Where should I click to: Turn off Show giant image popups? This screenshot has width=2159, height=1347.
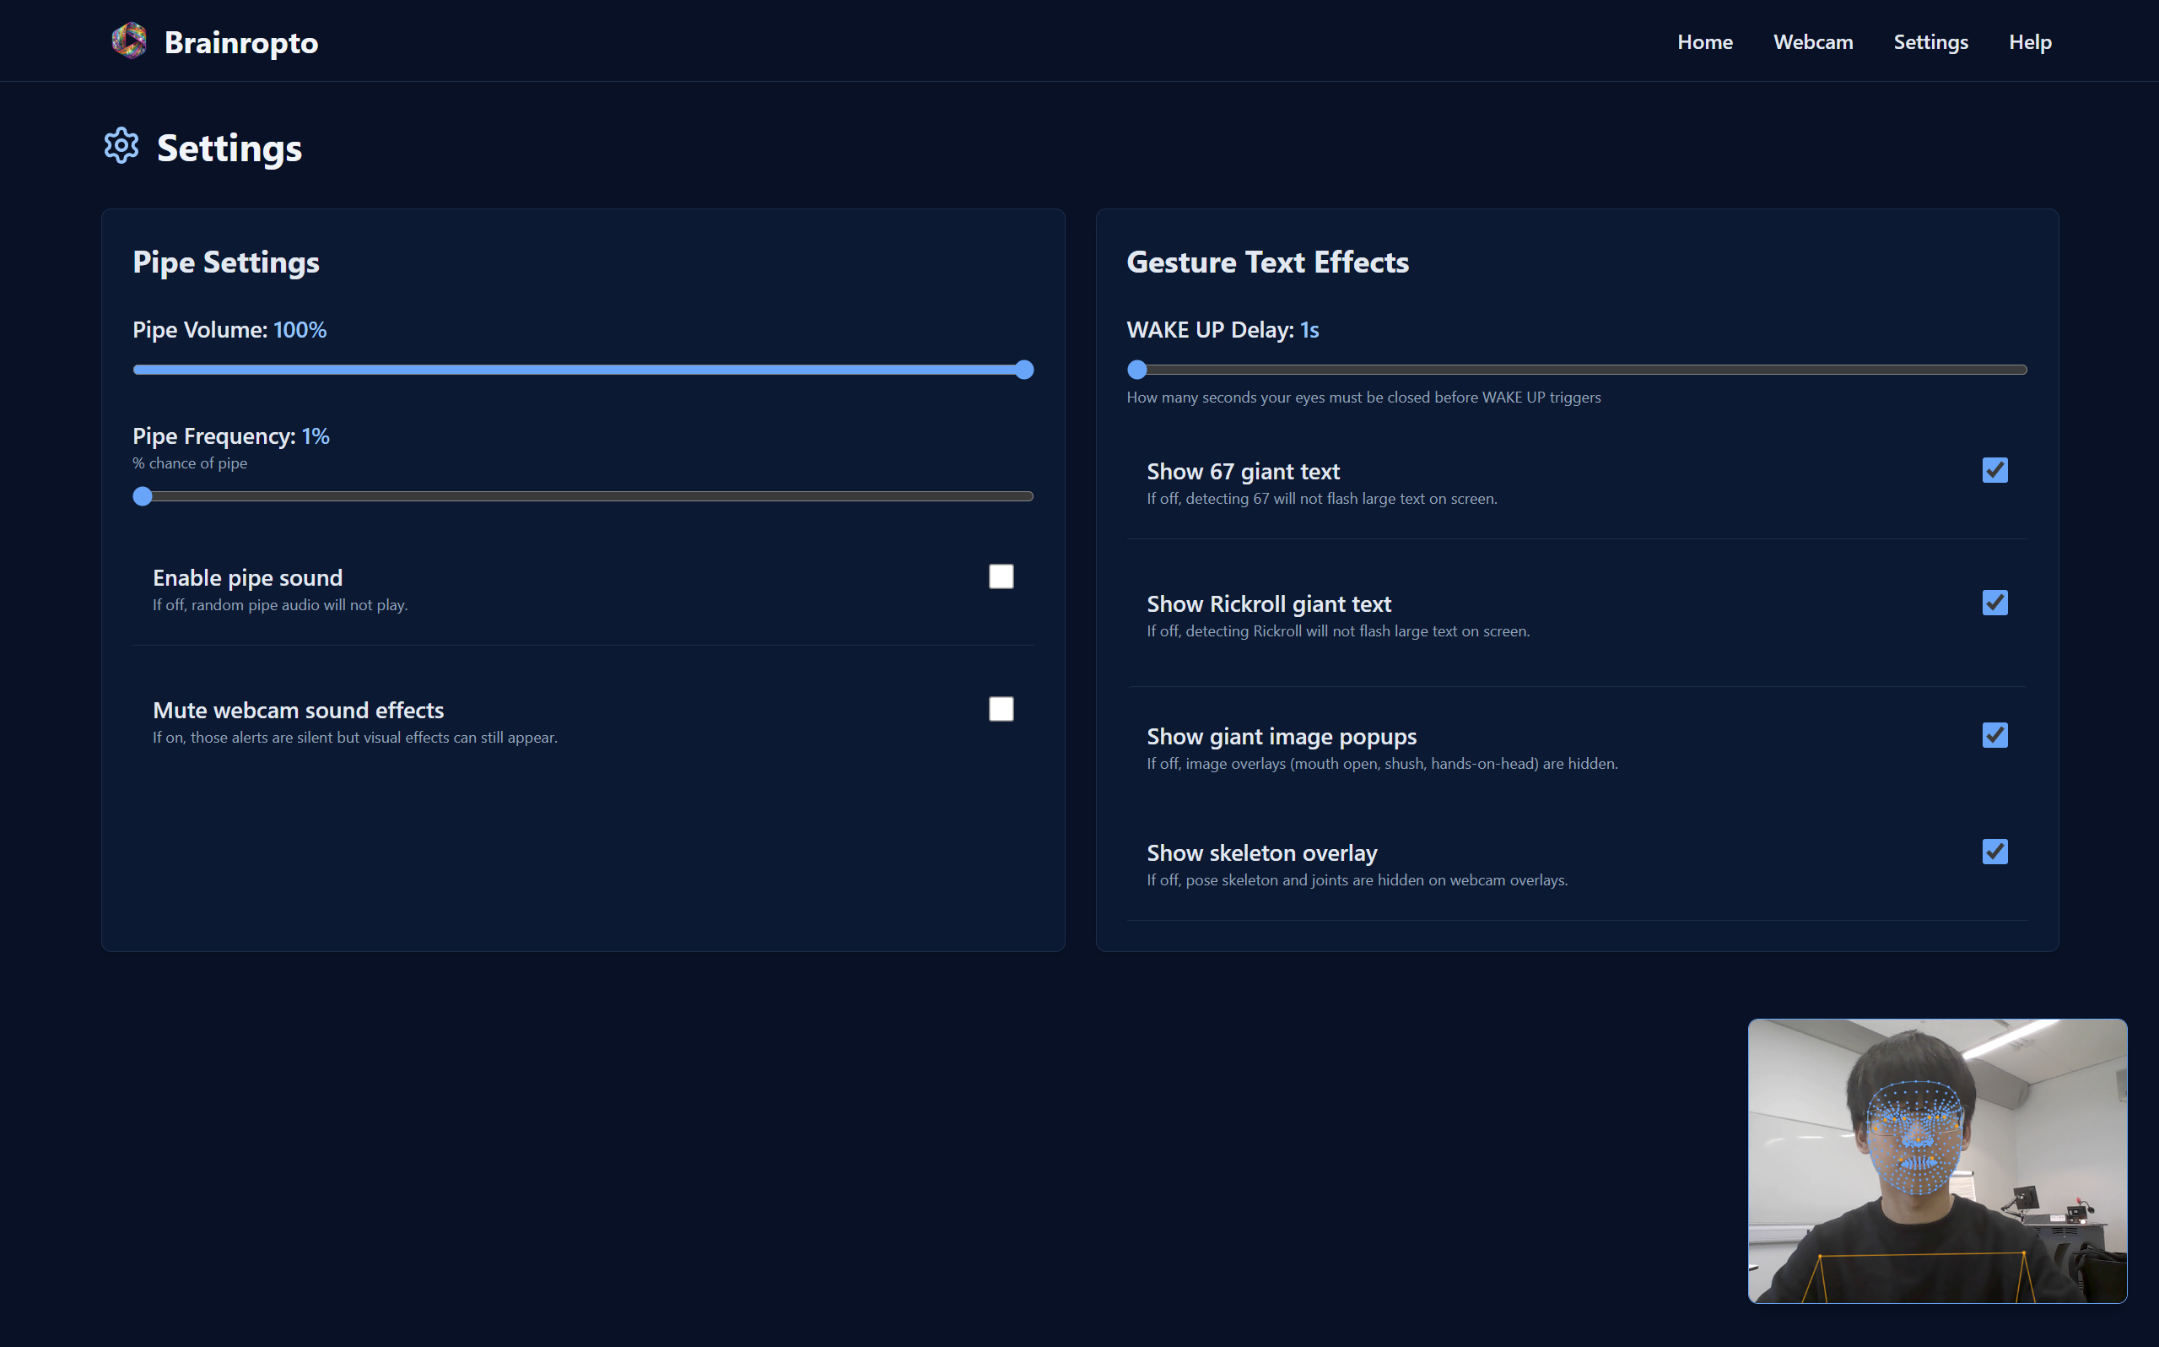[x=1994, y=735]
